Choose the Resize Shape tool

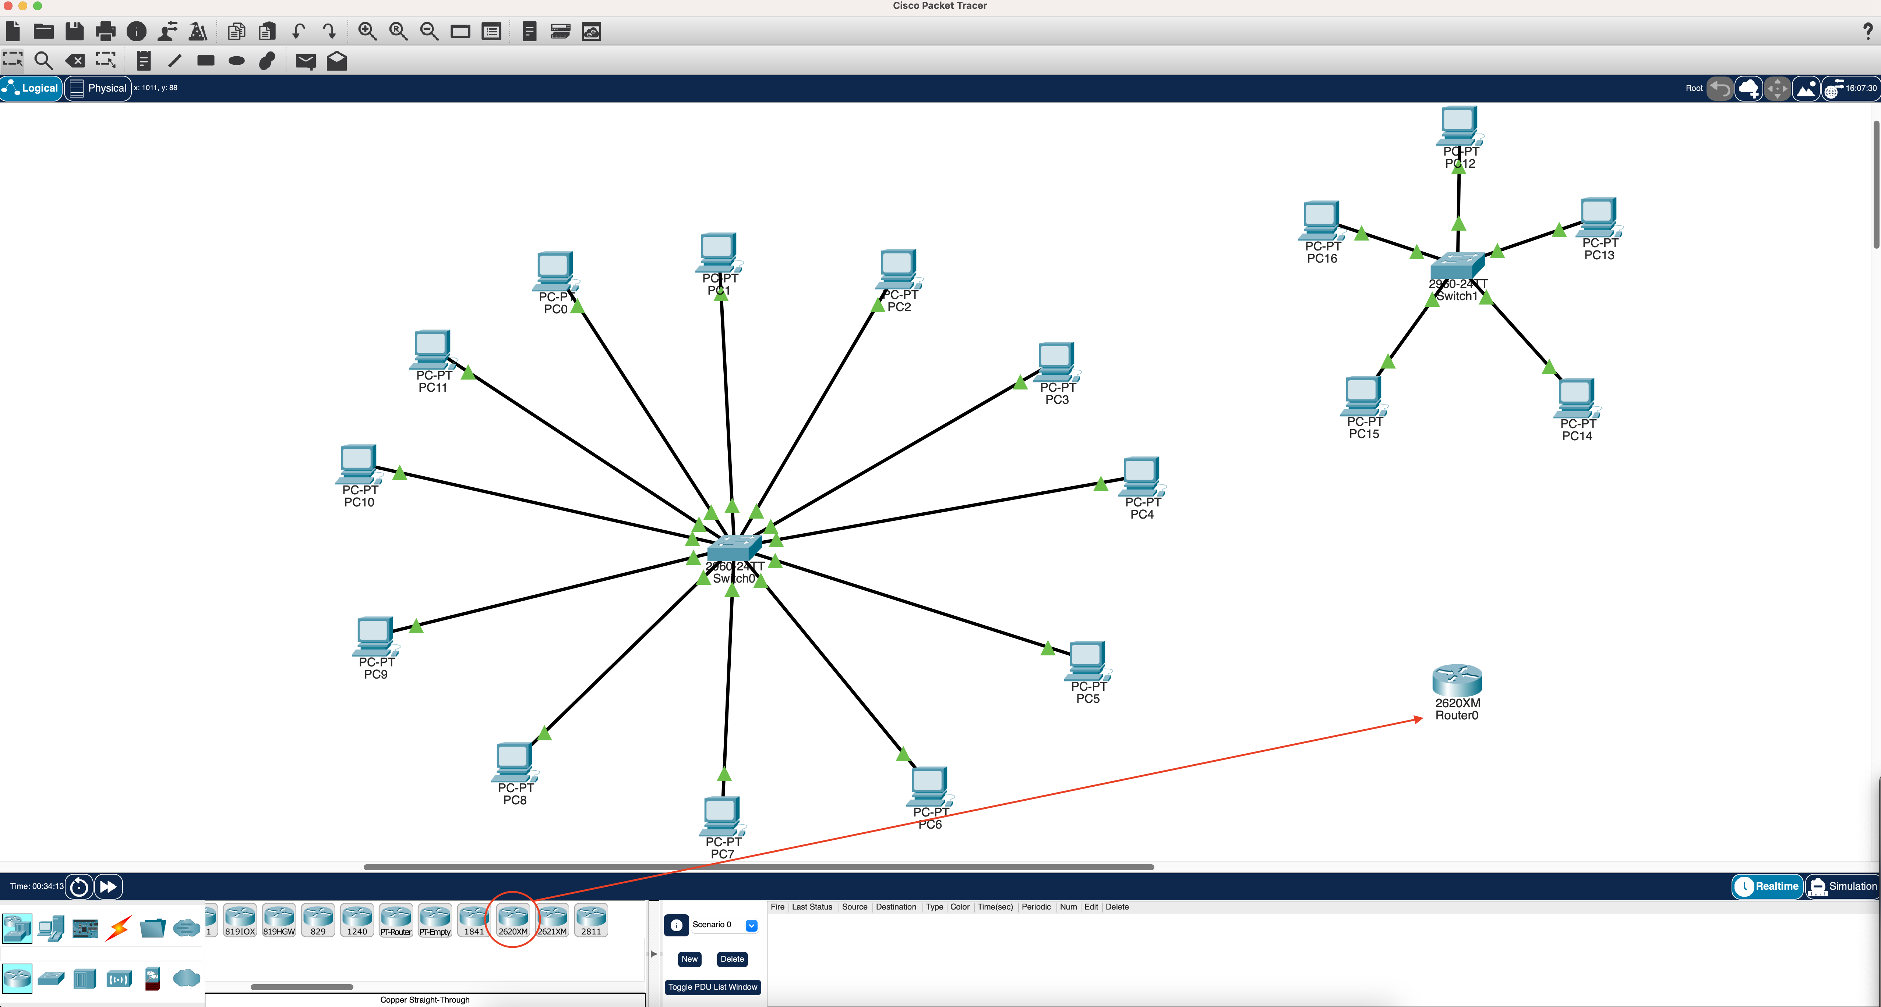(x=106, y=61)
